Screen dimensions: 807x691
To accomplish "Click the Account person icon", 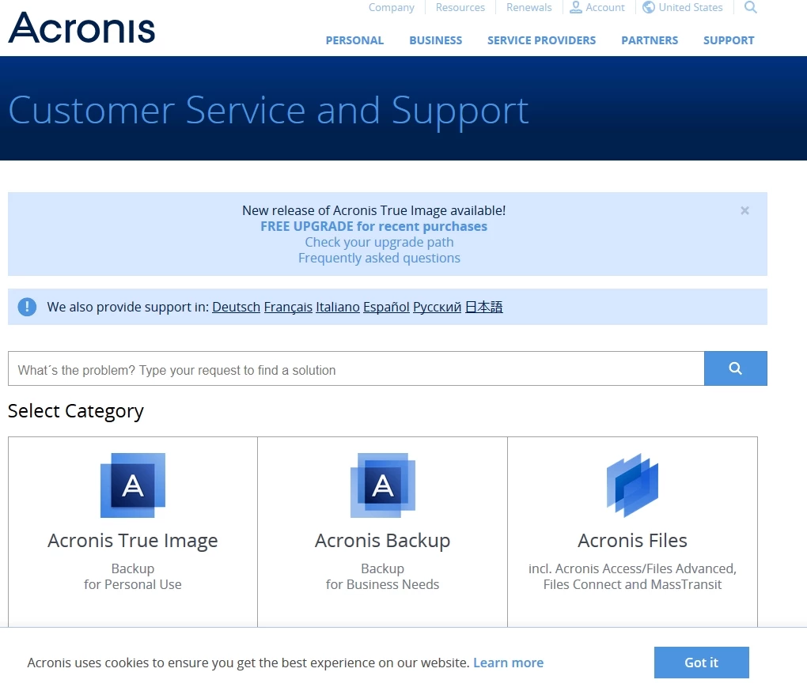I will [x=575, y=7].
